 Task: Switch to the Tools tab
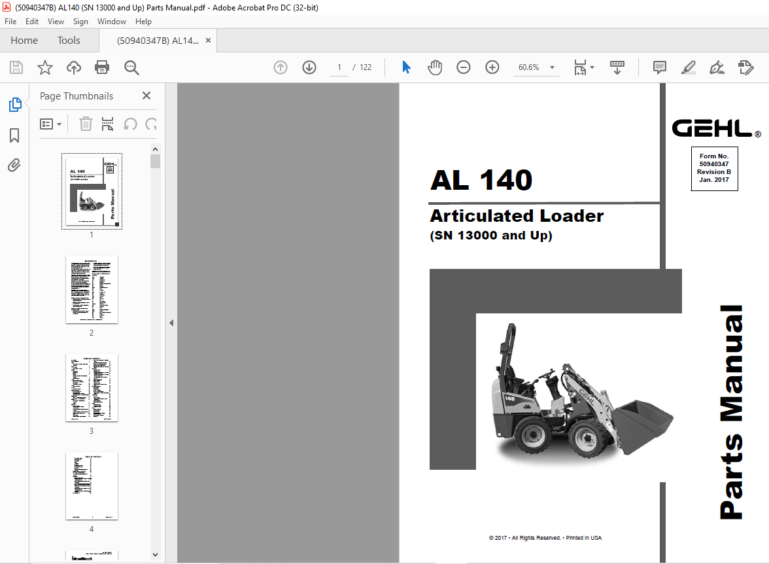69,41
